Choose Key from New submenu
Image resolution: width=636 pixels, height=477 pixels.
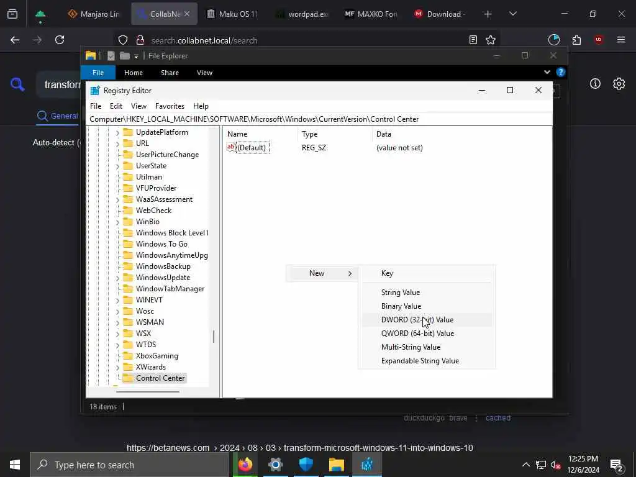pyautogui.click(x=425, y=273)
